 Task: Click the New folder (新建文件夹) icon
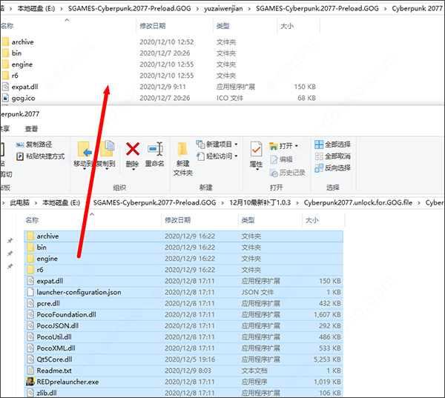[x=182, y=149]
